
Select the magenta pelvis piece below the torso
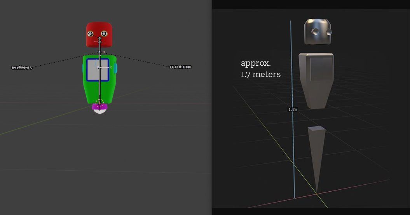tap(99, 106)
